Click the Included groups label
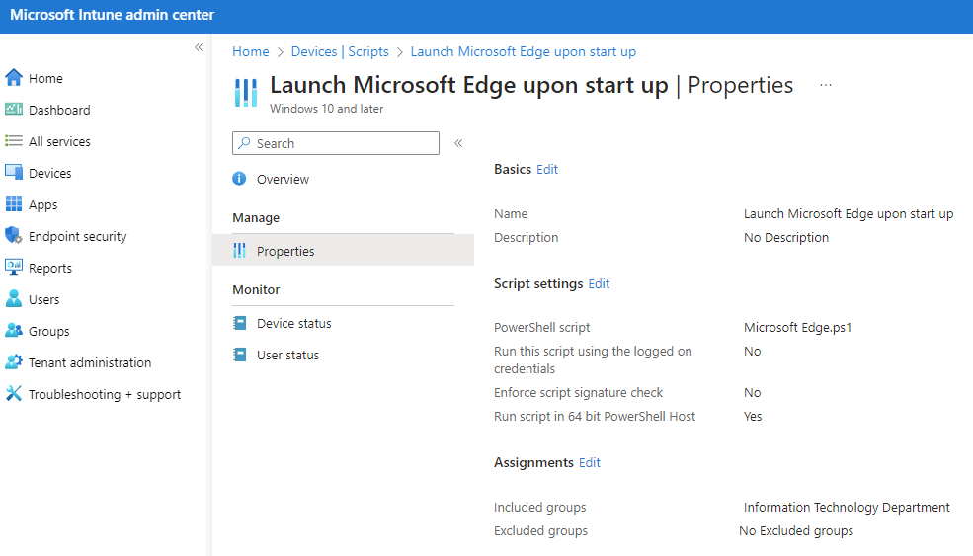This screenshot has width=973, height=556. (x=539, y=507)
